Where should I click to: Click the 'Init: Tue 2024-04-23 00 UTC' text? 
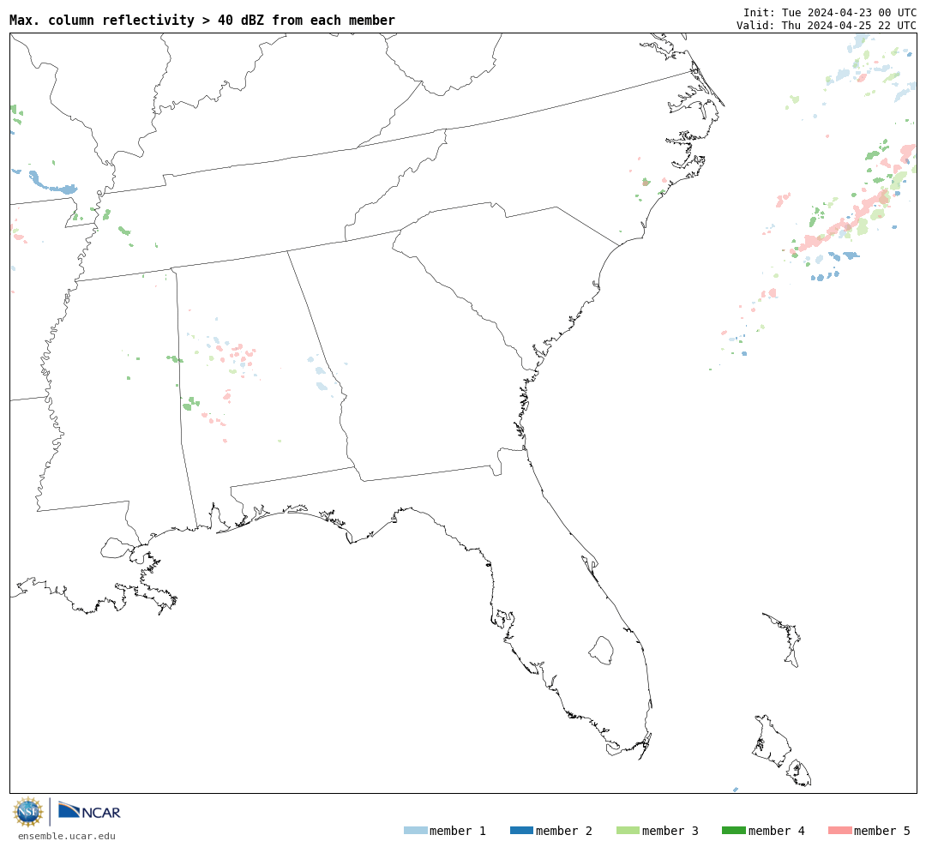(830, 12)
